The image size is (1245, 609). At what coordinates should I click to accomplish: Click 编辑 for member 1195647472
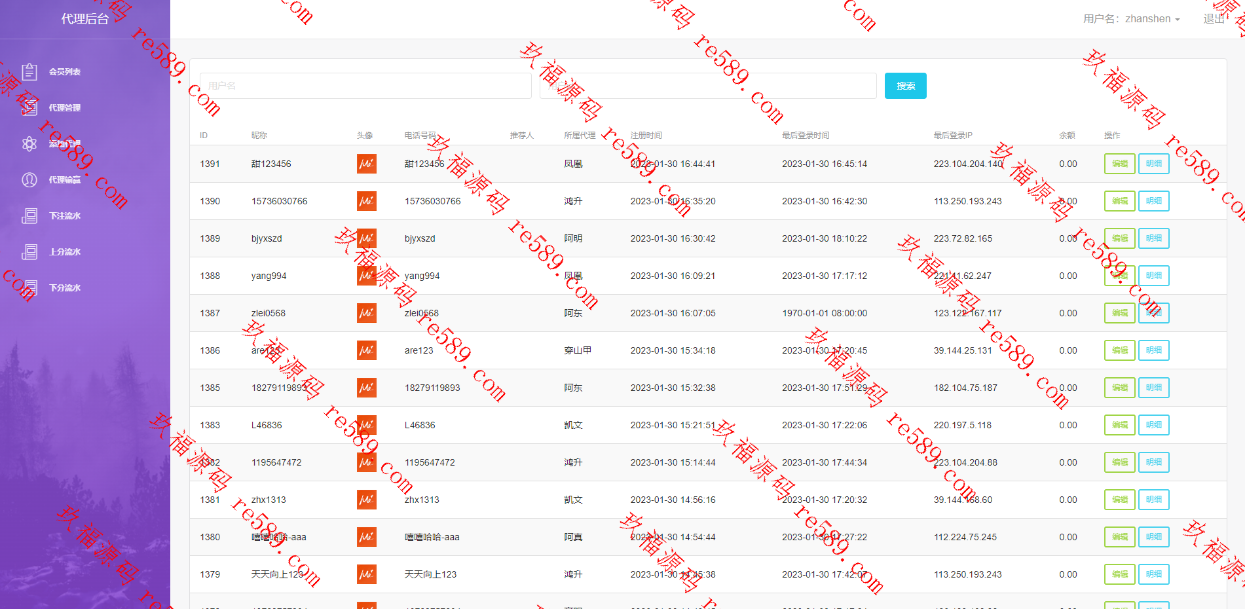1120,462
